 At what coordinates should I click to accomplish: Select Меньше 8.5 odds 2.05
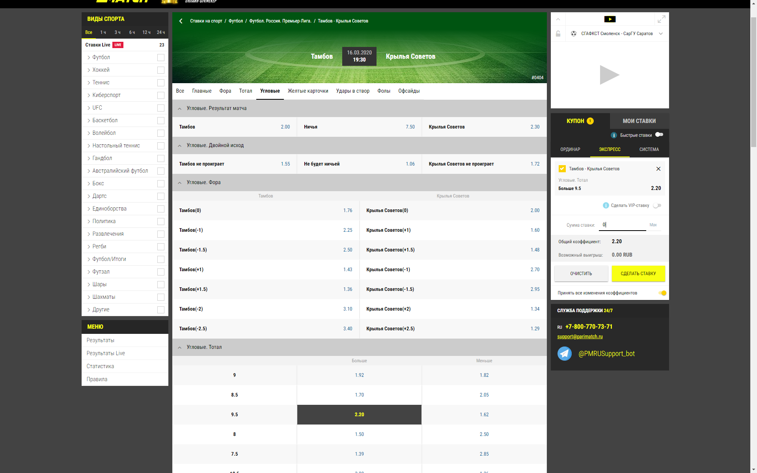(484, 395)
